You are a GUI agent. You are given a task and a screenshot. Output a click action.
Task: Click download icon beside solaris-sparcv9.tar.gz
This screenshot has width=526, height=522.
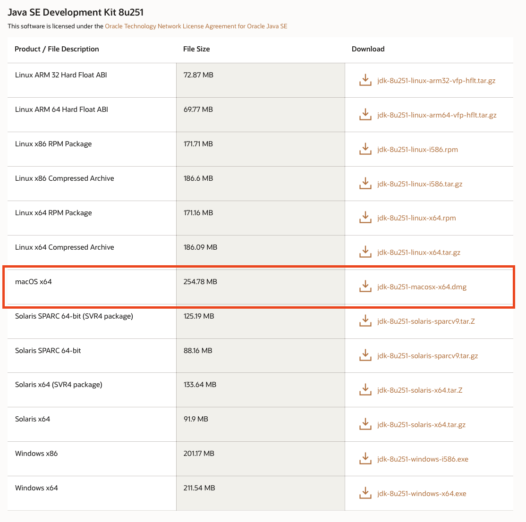tap(365, 355)
